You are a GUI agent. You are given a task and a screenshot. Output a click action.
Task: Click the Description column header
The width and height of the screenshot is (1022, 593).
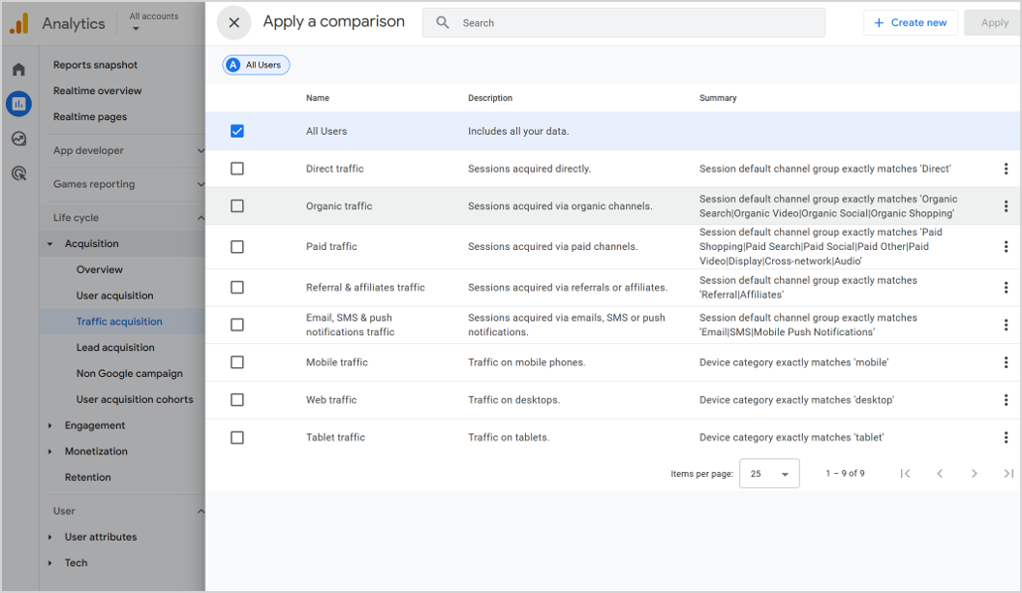point(490,98)
